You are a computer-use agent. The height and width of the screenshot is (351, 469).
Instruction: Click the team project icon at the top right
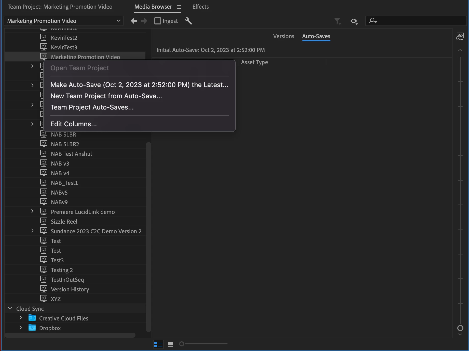tap(460, 36)
